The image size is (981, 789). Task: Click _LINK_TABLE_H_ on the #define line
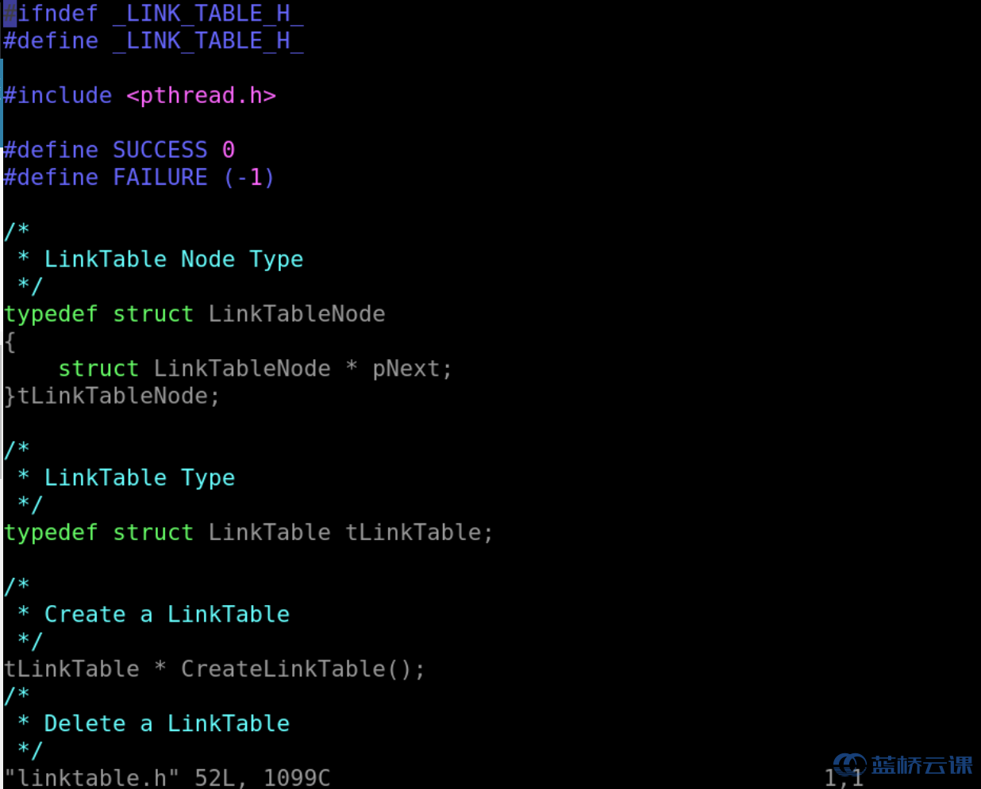(208, 41)
